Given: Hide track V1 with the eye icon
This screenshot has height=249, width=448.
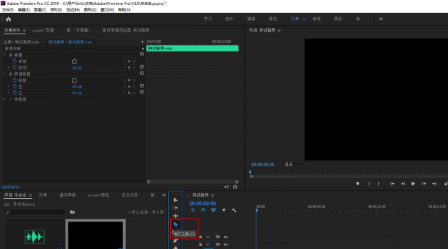Looking at the screenshot, I should pos(225,237).
